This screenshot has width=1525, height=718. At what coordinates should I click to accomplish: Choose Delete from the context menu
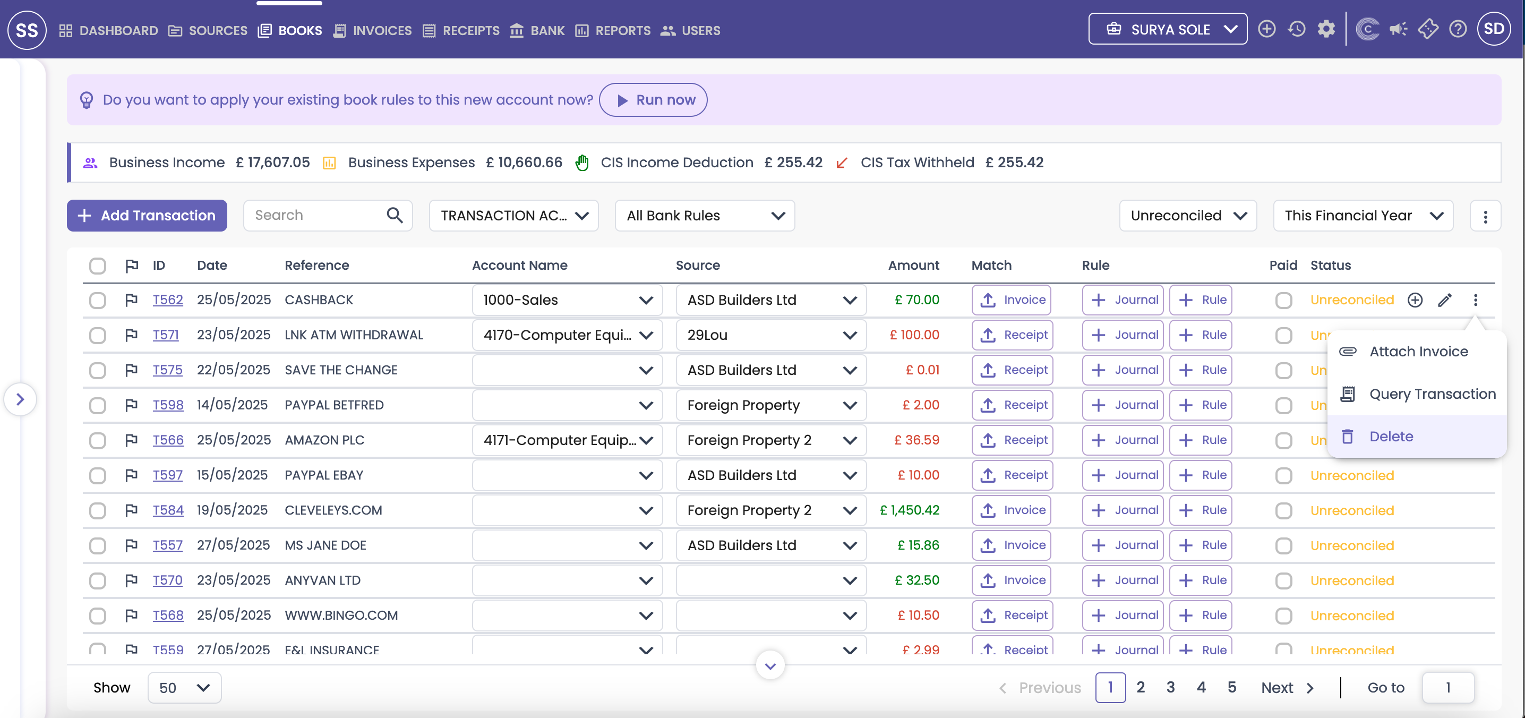[1391, 437]
